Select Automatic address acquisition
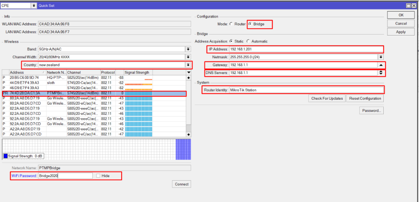Viewport: 419px width, 202px height. (x=248, y=41)
